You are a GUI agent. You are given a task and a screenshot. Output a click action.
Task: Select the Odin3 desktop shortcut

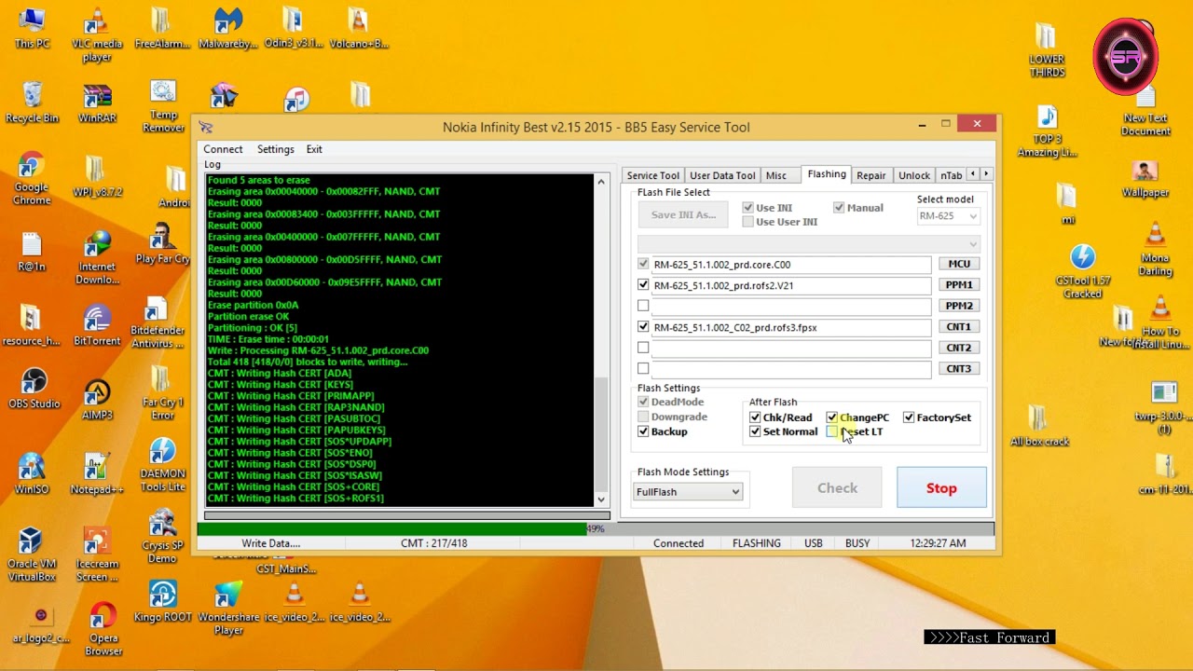point(293,28)
